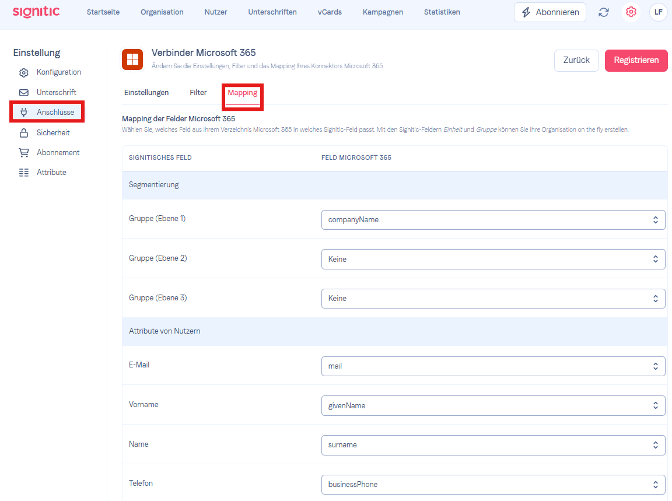Open Nutzer in top navigation
The height and width of the screenshot is (501, 672).
(x=216, y=12)
